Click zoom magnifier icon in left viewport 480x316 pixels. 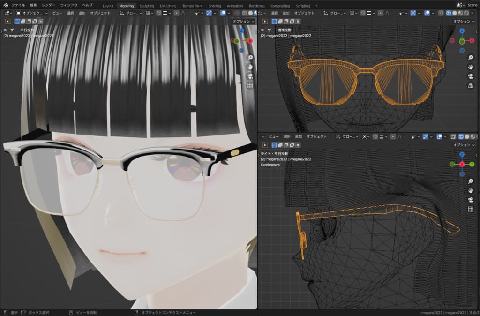(x=250, y=57)
